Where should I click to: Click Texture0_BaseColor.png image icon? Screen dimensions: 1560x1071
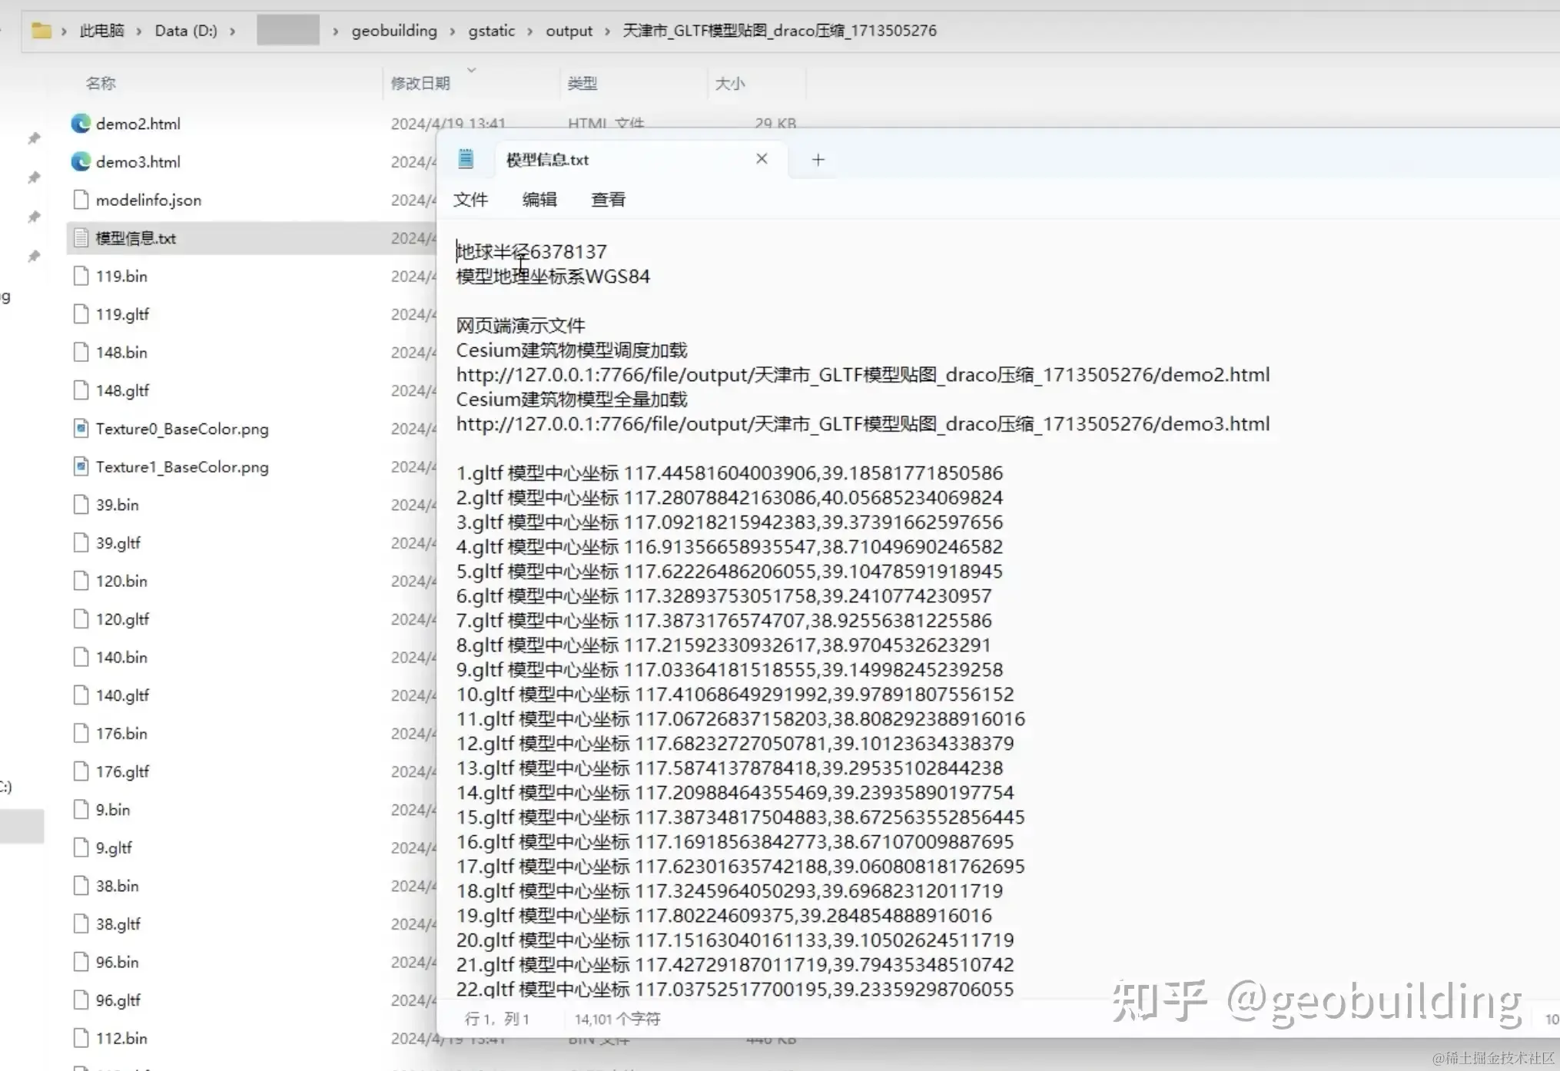[x=81, y=429]
